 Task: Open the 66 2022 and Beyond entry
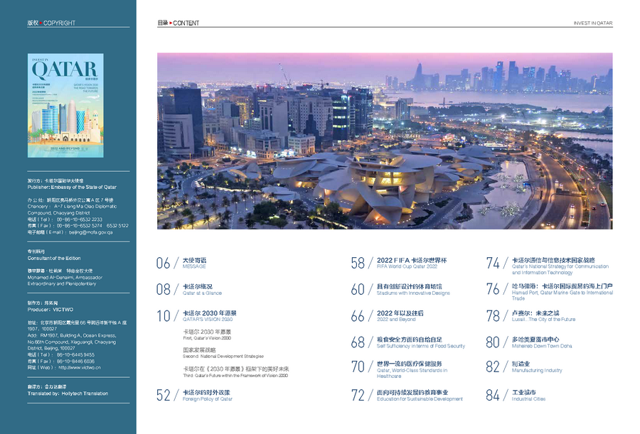(x=388, y=316)
